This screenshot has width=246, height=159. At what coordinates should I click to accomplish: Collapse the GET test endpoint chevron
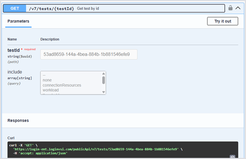238,8
